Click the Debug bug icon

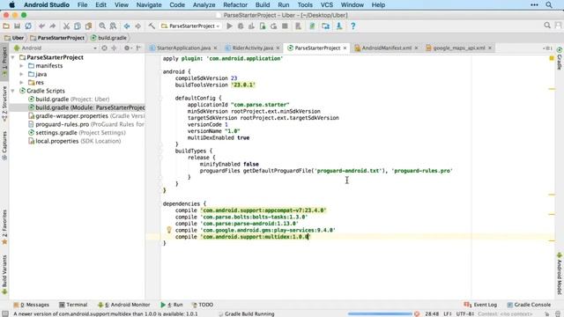coord(241,26)
